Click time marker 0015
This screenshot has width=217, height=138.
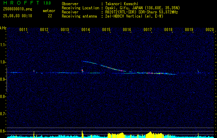point(106,30)
